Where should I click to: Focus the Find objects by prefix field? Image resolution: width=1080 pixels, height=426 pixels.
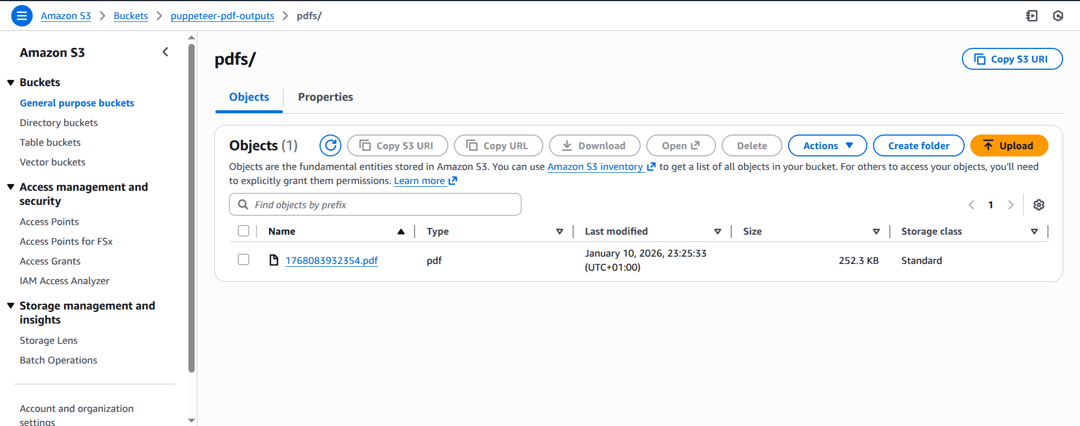375,204
